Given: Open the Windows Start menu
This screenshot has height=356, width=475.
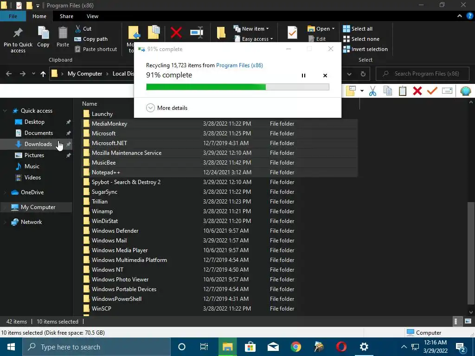Looking at the screenshot, I should coord(11,347).
